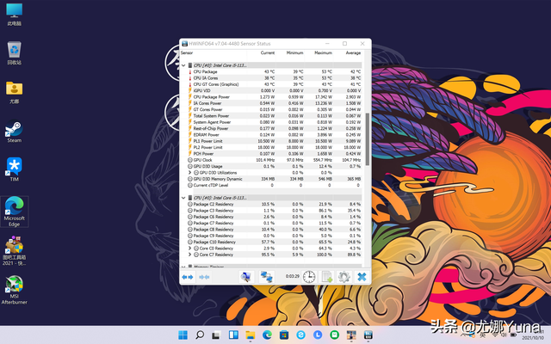Select the CPU Package Power row
Image resolution: width=551 pixels, height=344 pixels.
tap(214, 97)
